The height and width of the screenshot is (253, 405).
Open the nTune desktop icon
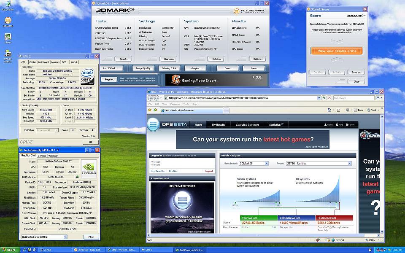pyautogui.click(x=8, y=37)
